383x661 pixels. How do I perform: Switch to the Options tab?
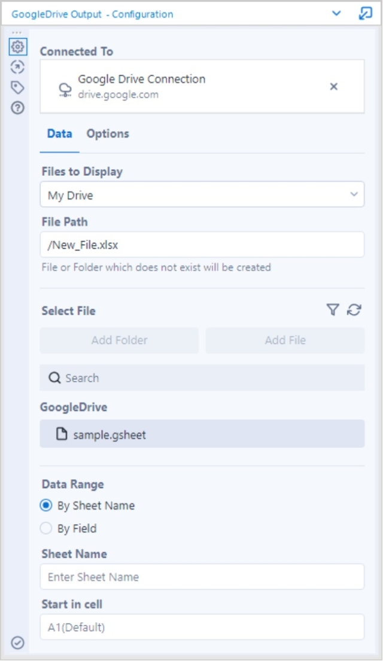click(x=108, y=133)
